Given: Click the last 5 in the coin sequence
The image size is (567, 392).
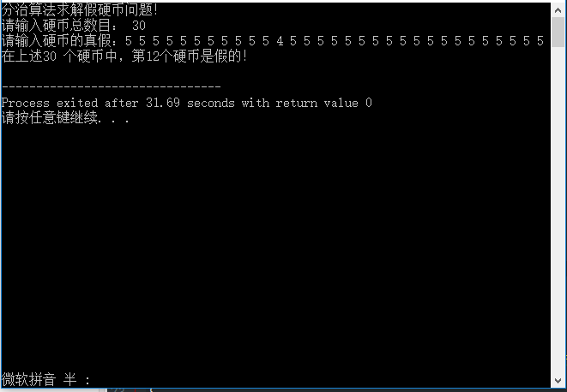Looking at the screenshot, I should pyautogui.click(x=540, y=41).
